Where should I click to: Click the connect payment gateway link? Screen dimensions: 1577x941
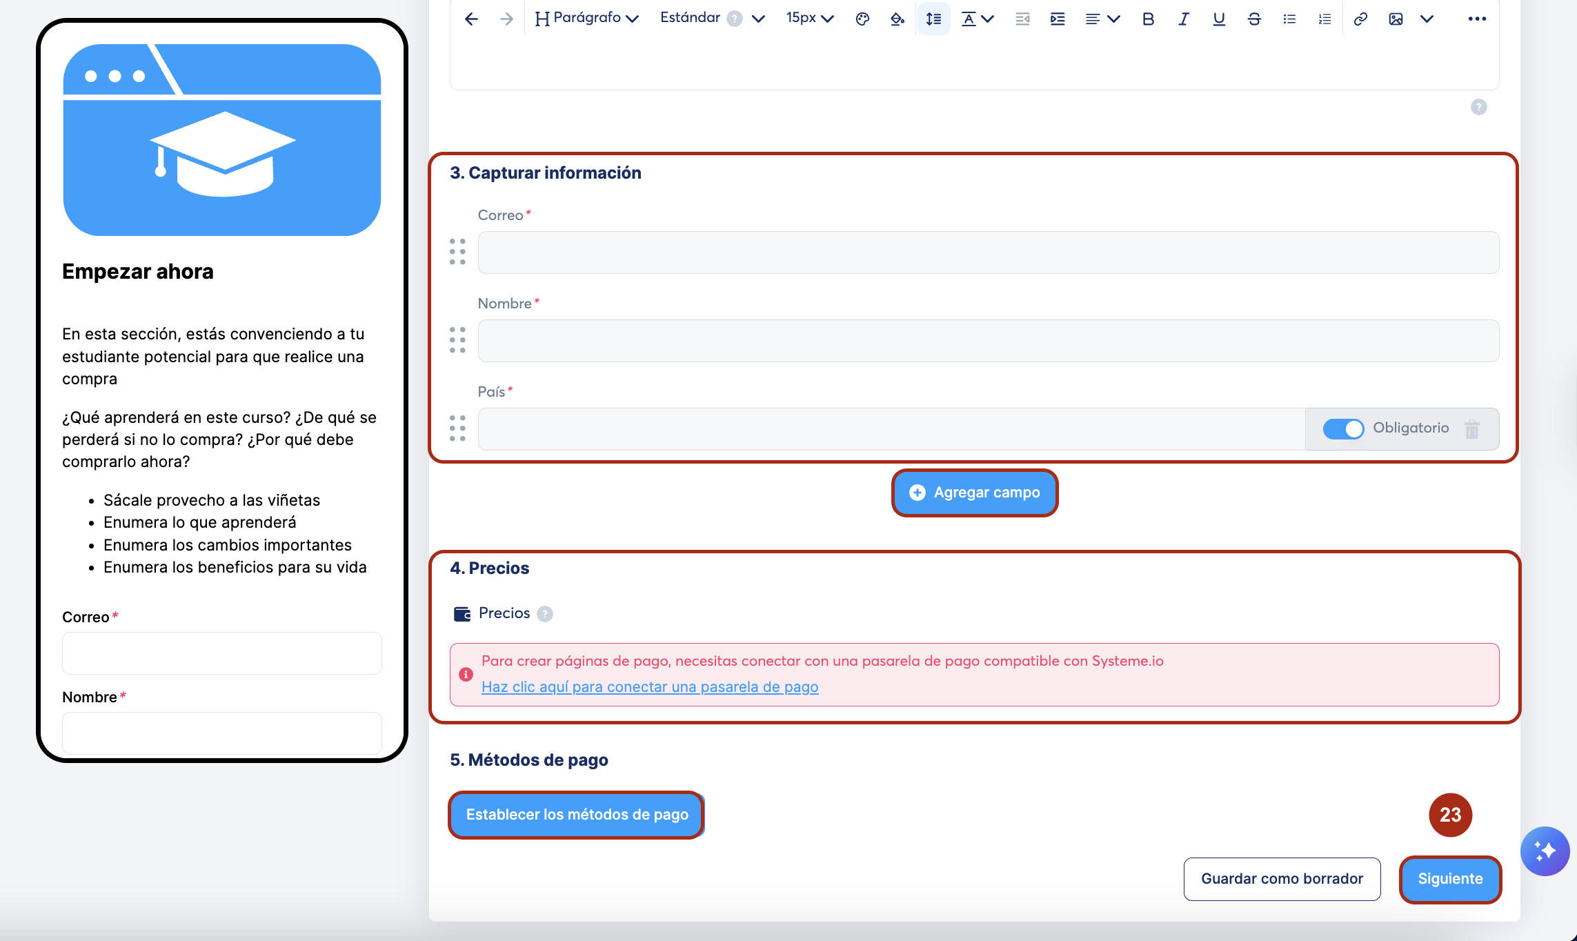tap(649, 687)
